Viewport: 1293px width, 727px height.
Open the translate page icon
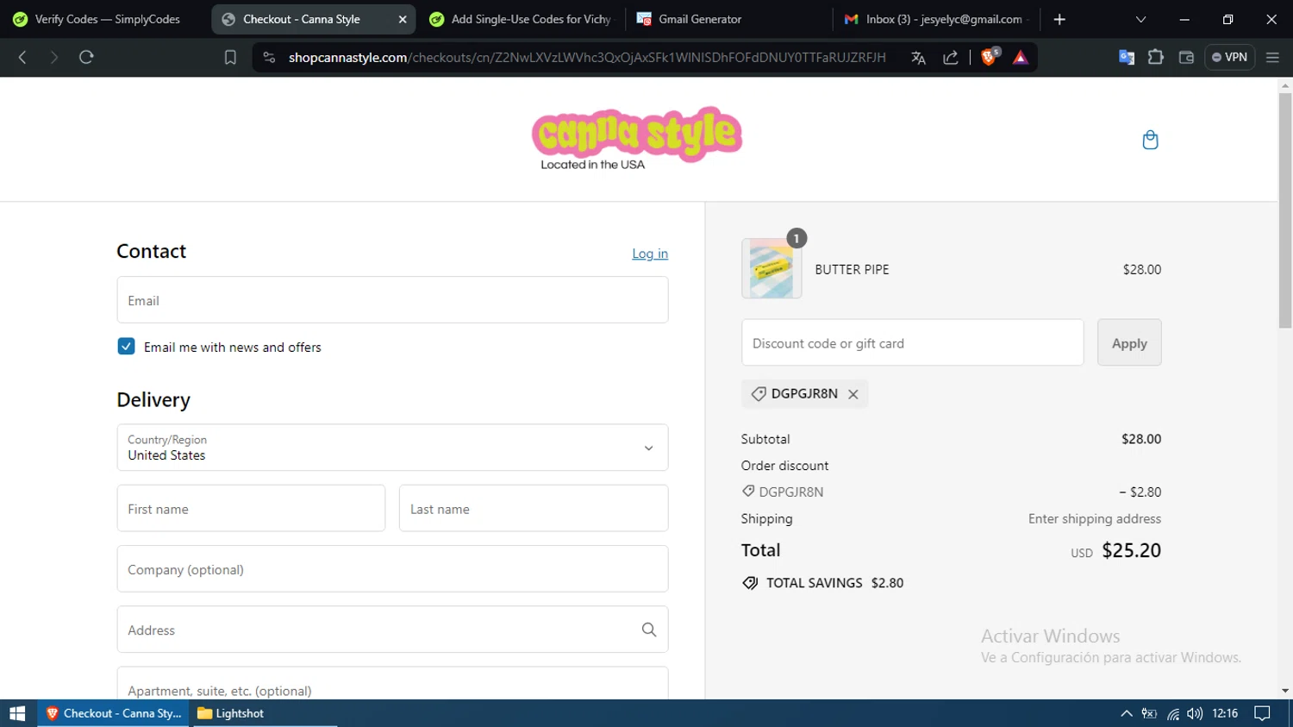click(x=918, y=58)
